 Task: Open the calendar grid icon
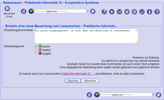coord(127,12)
